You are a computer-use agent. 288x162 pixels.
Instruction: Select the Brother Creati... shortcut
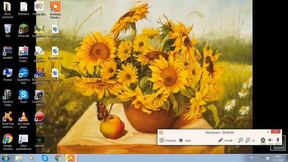pyautogui.click(x=23, y=54)
